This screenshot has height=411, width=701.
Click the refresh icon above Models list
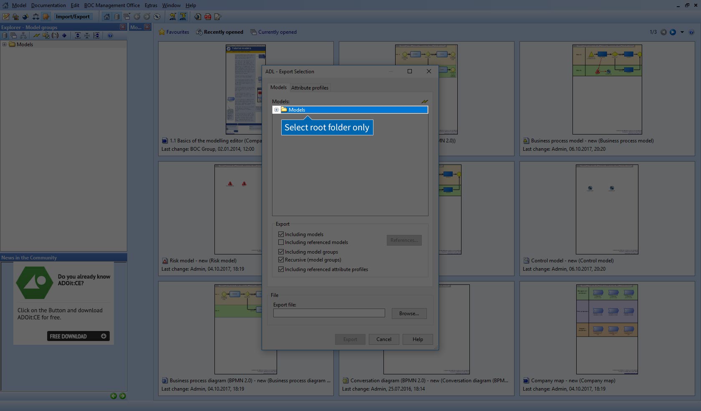coord(424,102)
